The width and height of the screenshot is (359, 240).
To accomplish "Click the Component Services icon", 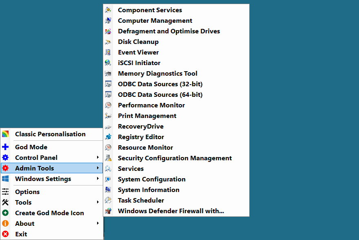I will [x=108, y=10].
